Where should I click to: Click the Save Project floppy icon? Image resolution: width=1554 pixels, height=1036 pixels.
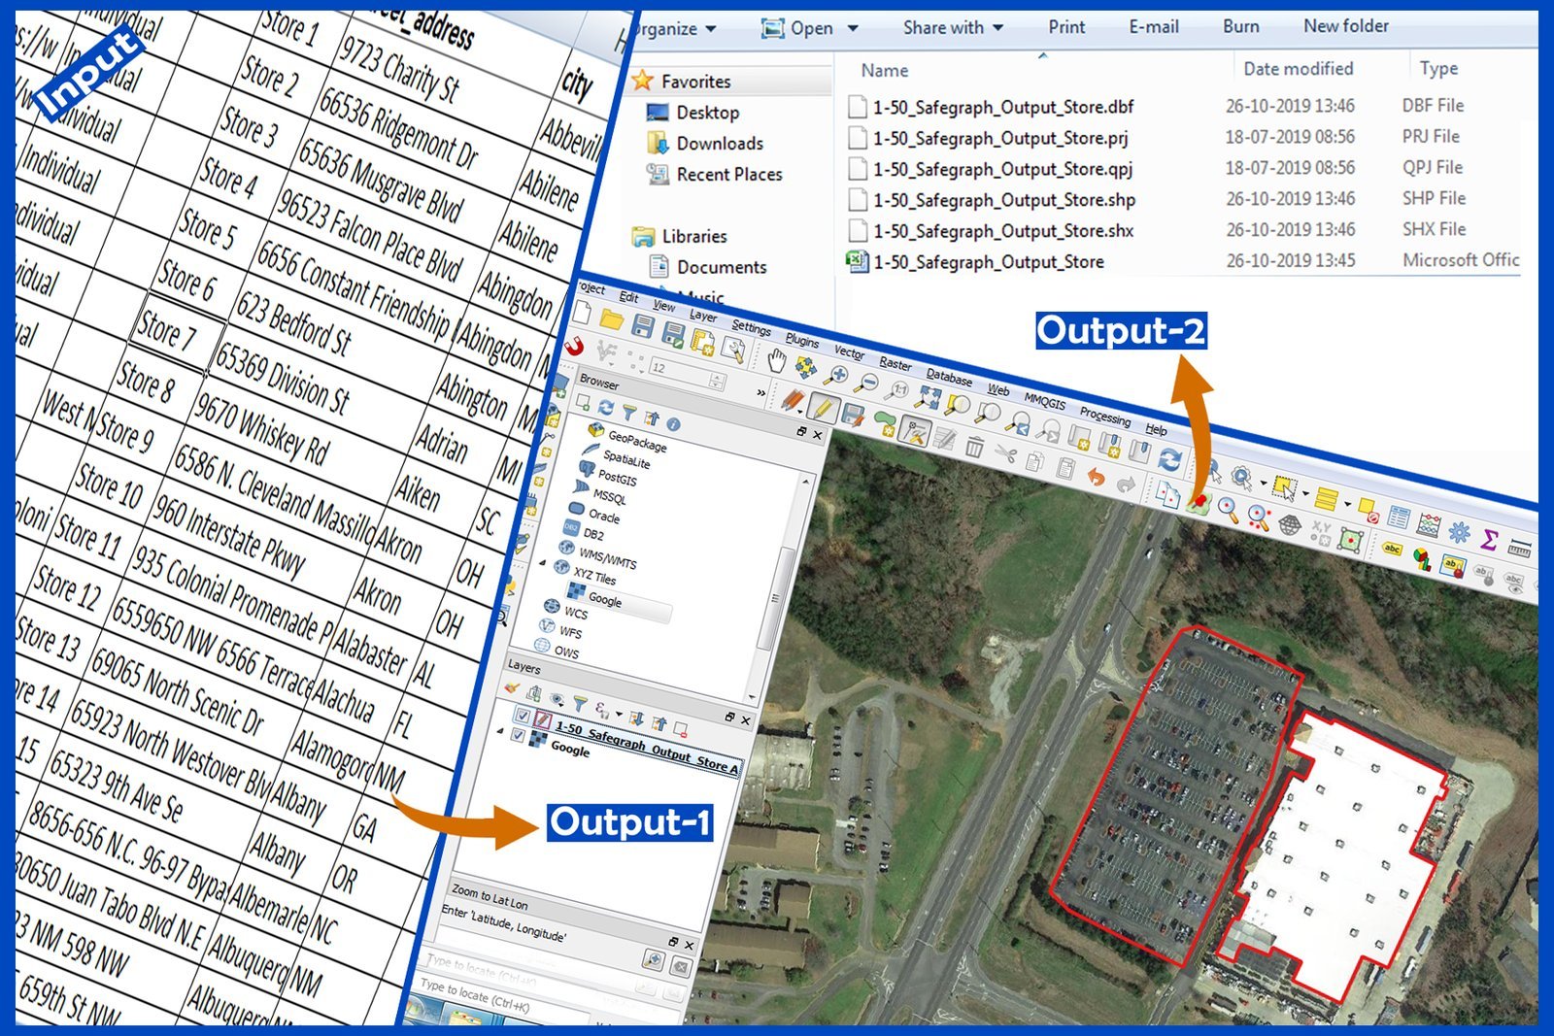coord(642,326)
